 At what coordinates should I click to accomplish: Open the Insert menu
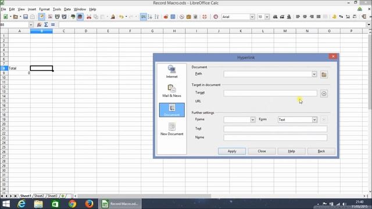coord(32,9)
